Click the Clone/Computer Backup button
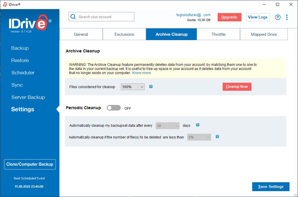 click(x=30, y=164)
